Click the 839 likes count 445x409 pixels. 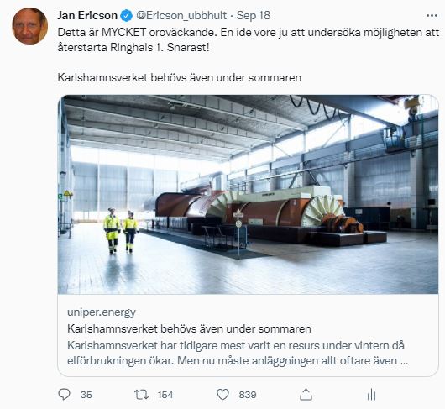[248, 395]
